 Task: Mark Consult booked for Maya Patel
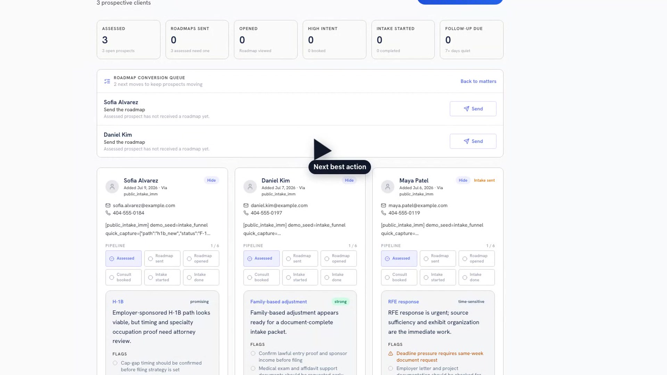click(399, 277)
